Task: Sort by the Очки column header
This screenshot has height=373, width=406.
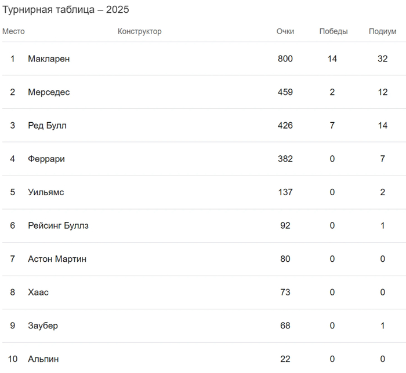Action: (285, 31)
